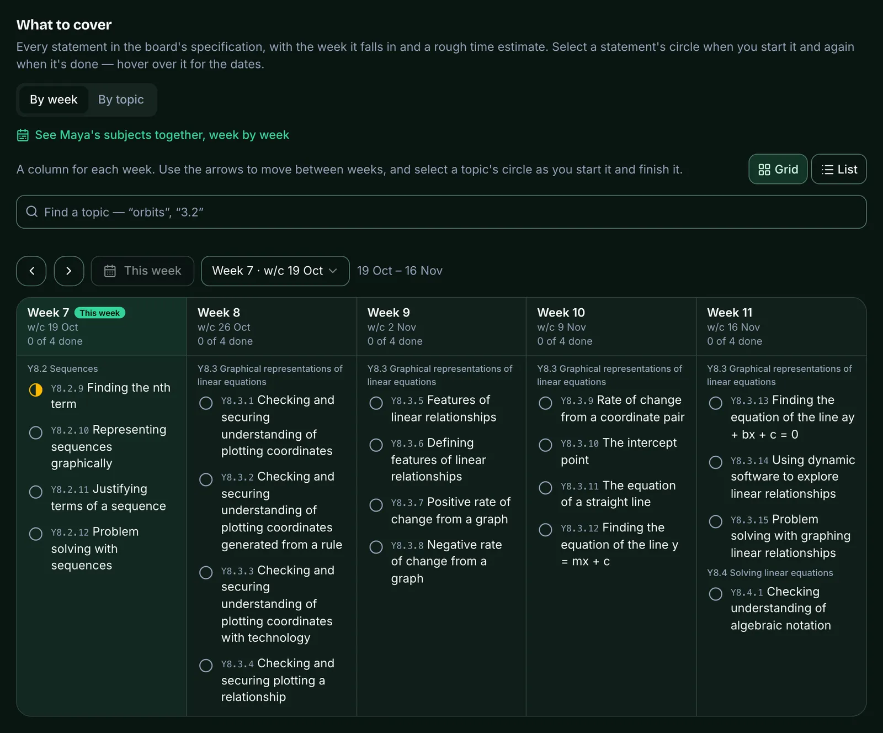
Task: Jump to This week
Action: tap(142, 271)
